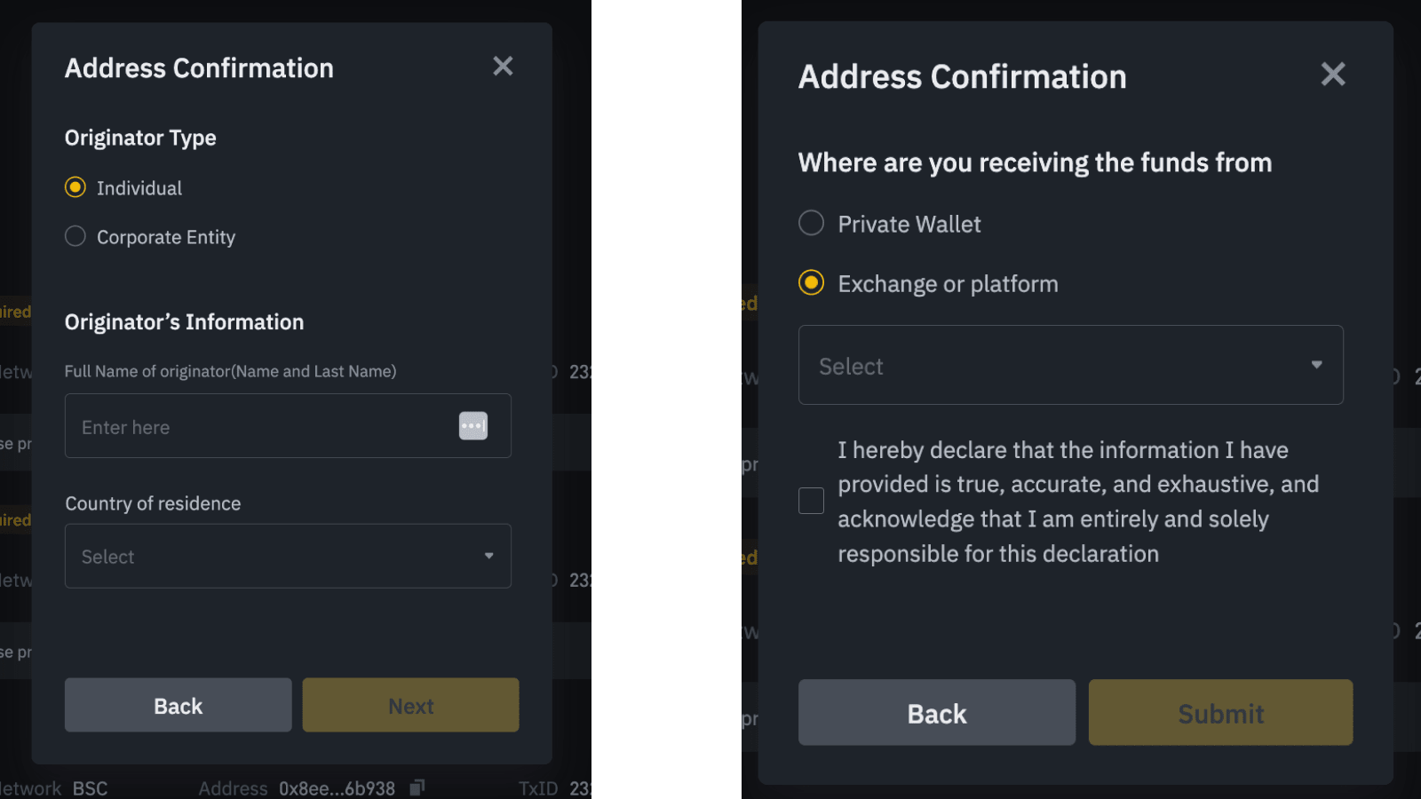1421x799 pixels.
Task: Open the Country of residence dropdown
Action: click(x=288, y=556)
